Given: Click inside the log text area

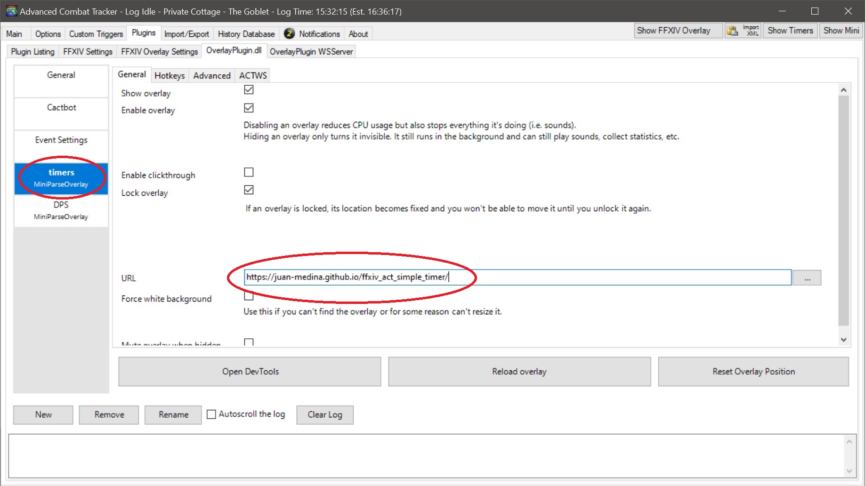Looking at the screenshot, I should click(x=426, y=455).
